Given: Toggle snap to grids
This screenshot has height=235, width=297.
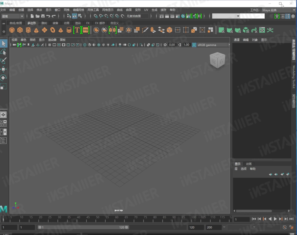Looking at the screenshot, I should (96, 16).
